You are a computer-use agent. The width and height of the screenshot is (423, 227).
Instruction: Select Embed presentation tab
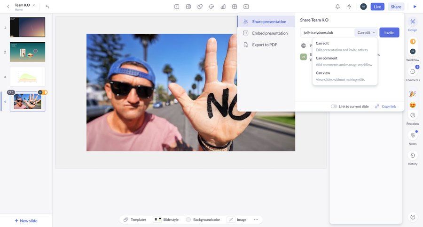tap(266, 33)
